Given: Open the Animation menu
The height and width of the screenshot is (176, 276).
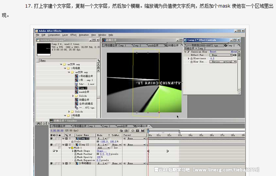Looking at the screenshot, I should tap(84, 35).
